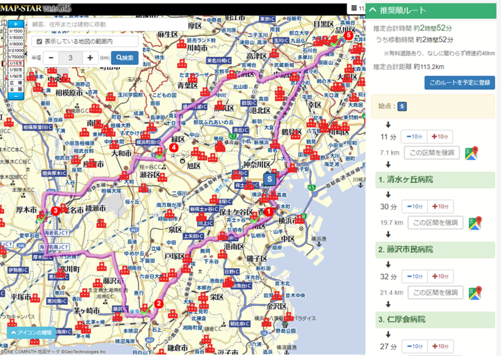Click the green checkmark beside marker 3

(x=42, y=217)
